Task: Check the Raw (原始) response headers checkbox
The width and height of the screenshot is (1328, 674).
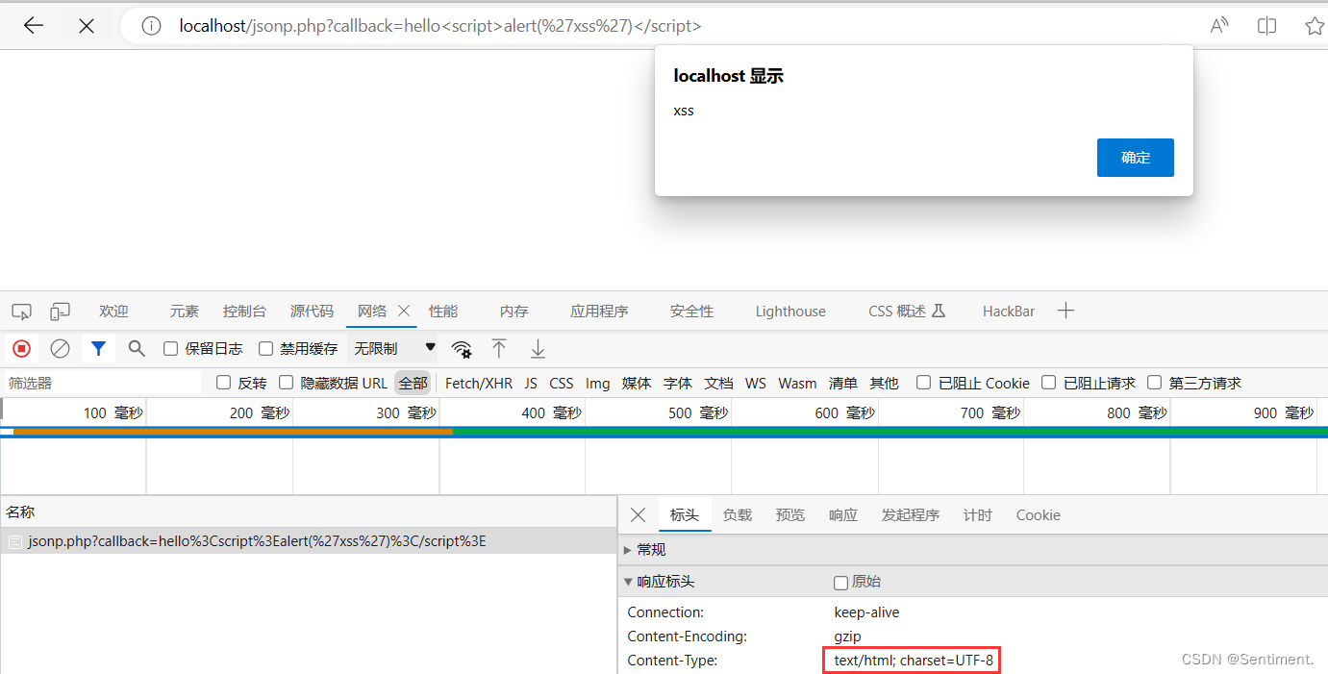Action: click(x=840, y=583)
